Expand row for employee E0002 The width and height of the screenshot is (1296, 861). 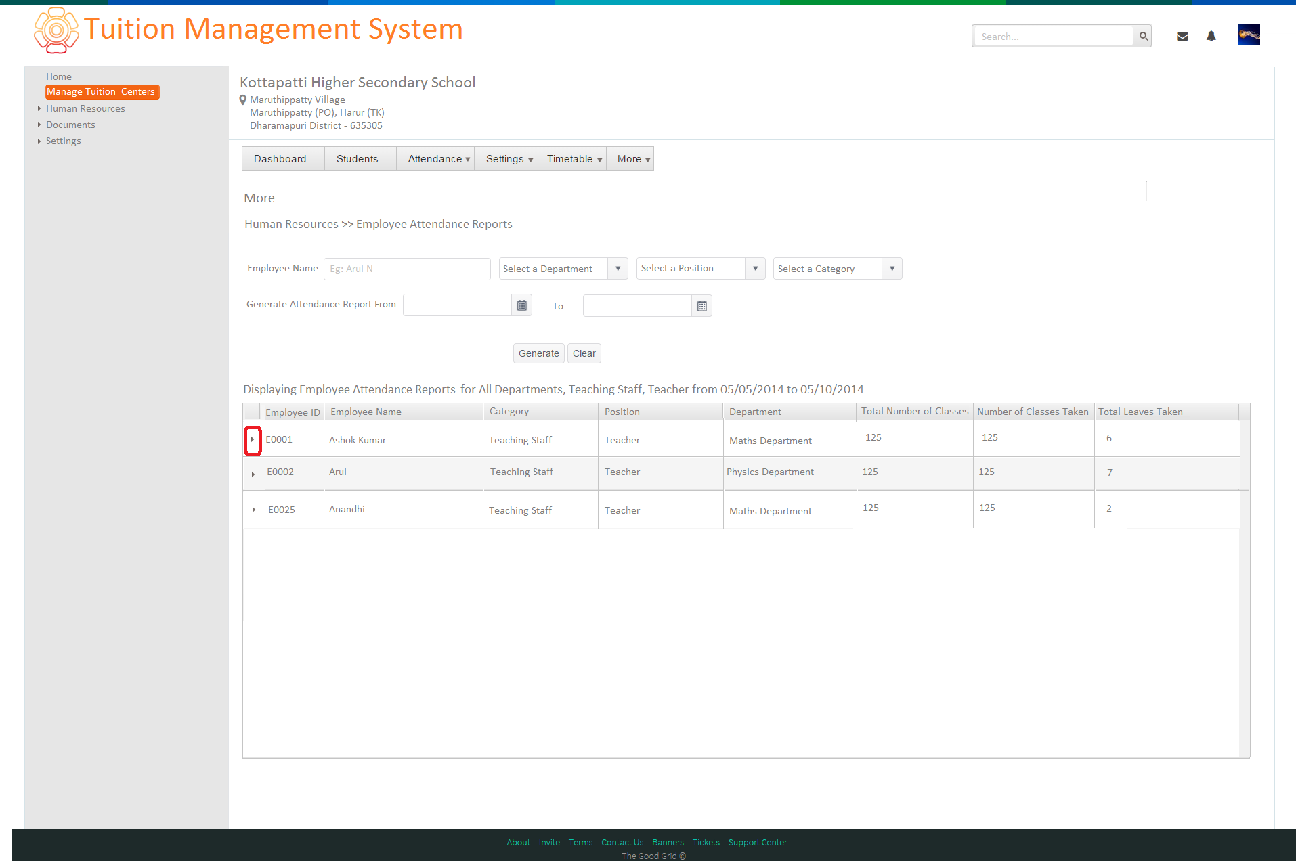click(x=253, y=474)
